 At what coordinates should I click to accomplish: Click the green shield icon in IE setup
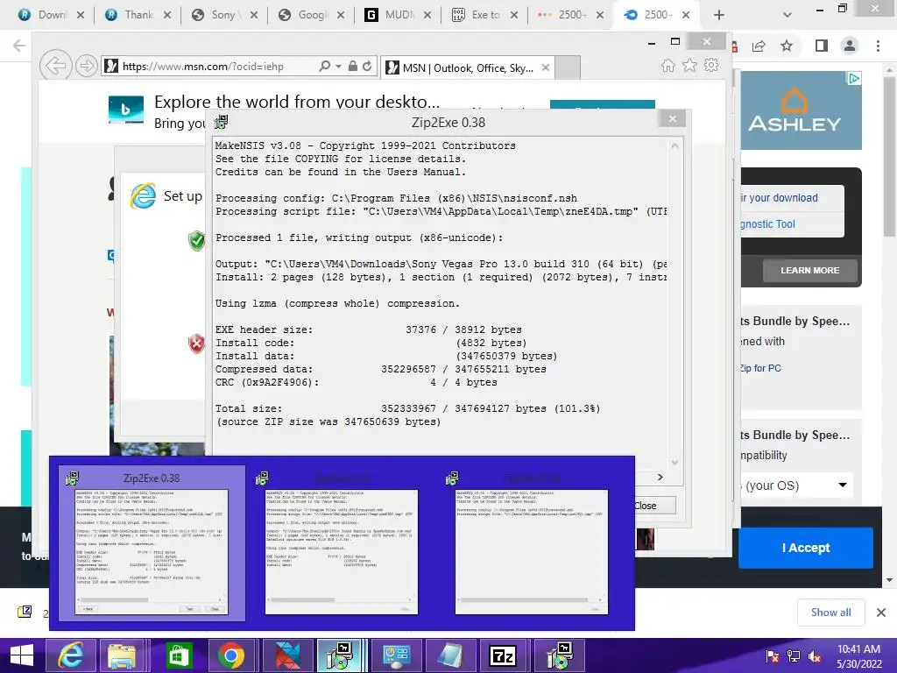point(197,240)
